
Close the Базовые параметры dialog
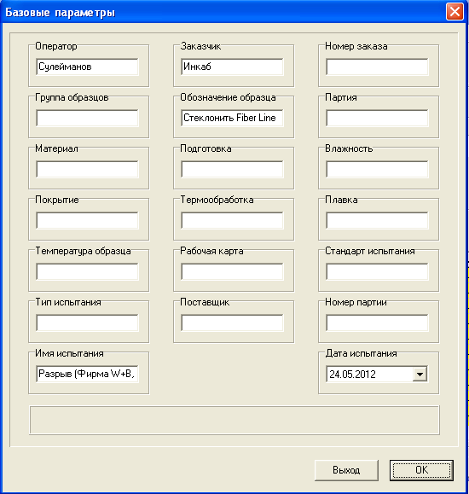(x=455, y=12)
